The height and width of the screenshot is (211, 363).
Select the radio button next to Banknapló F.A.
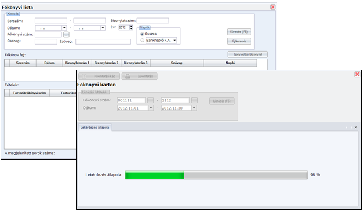[143, 40]
